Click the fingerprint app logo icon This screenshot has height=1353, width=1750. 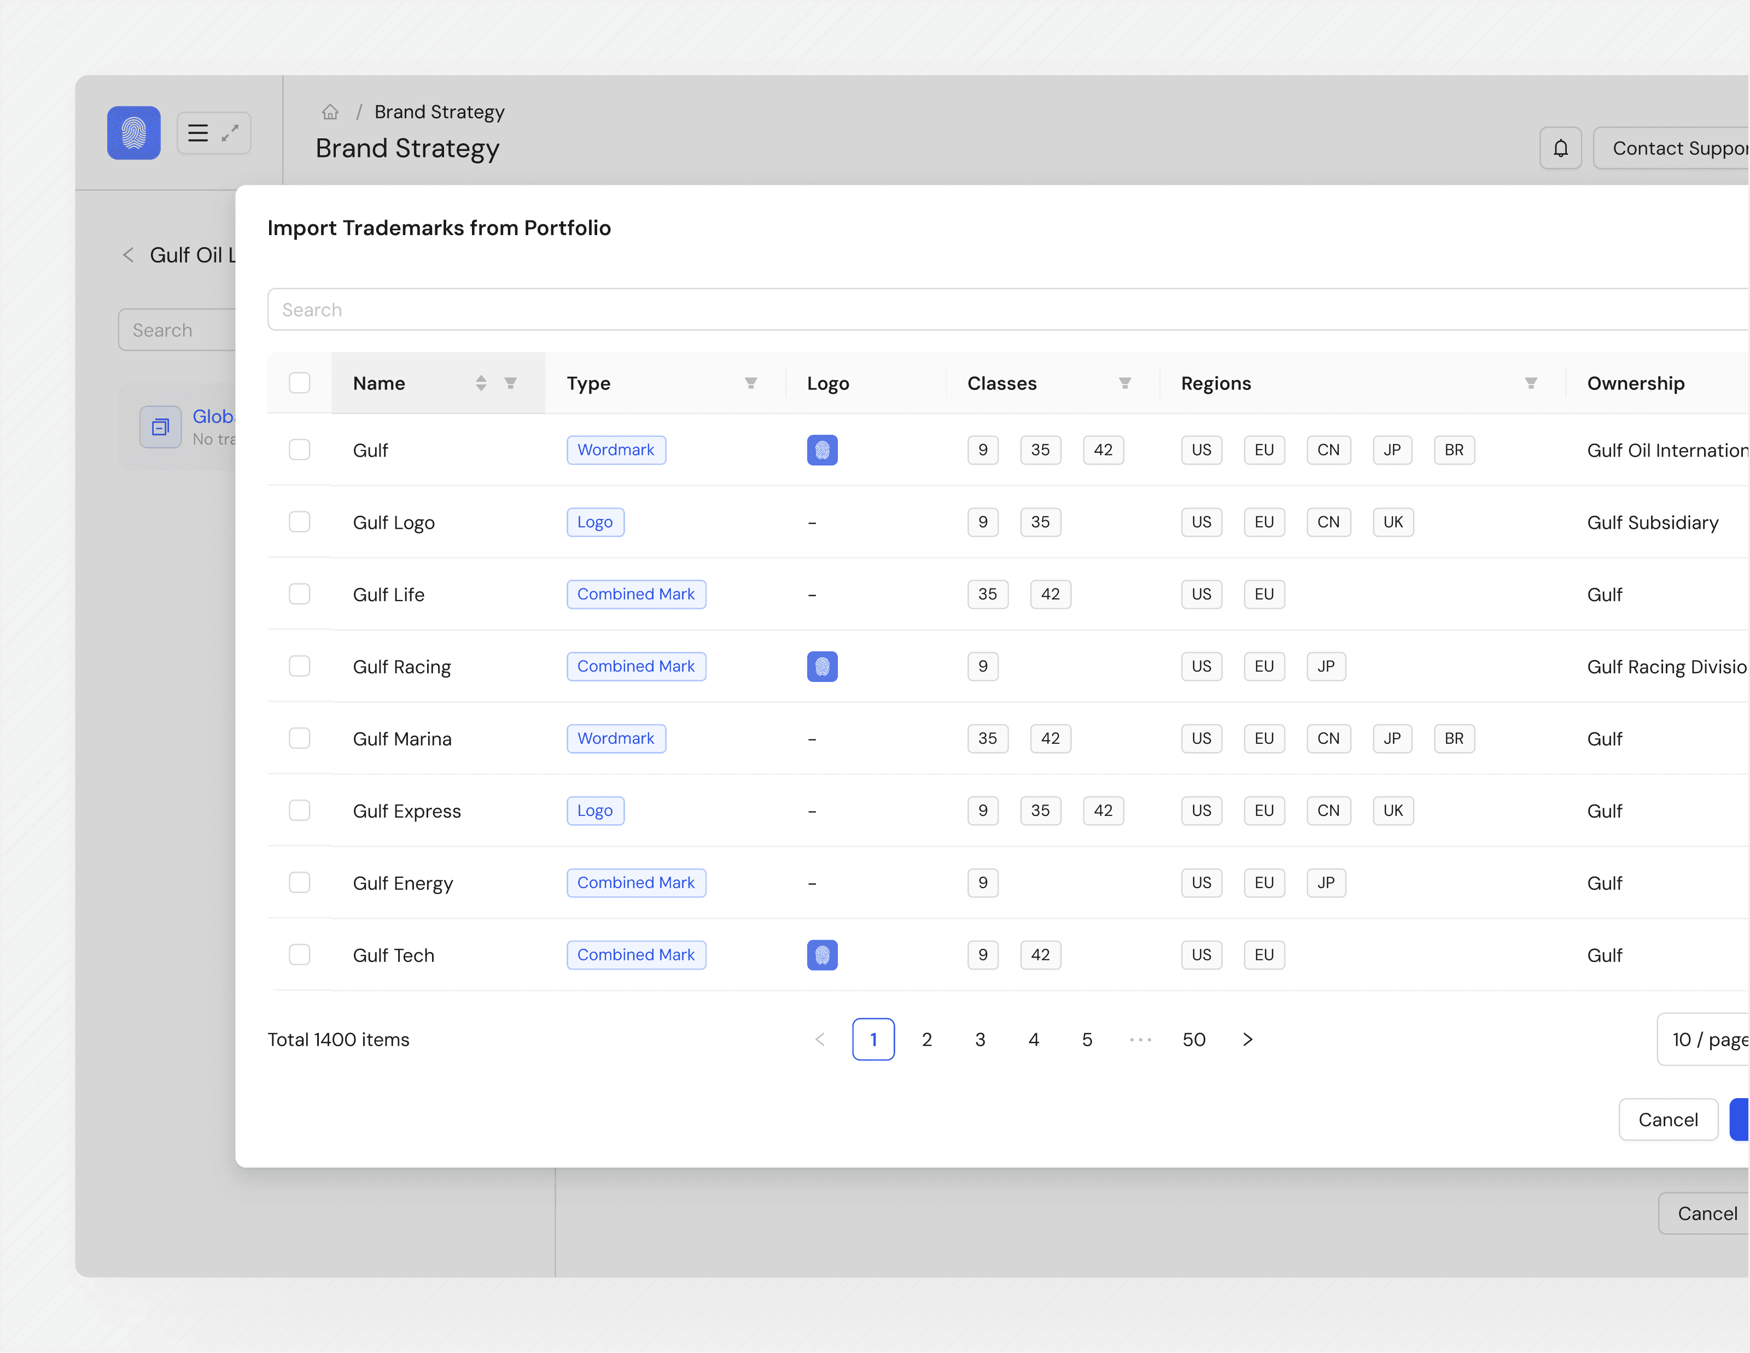coord(134,133)
